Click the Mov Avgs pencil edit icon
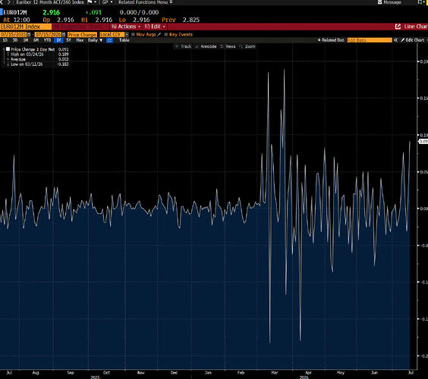428x379 pixels. click(159, 34)
